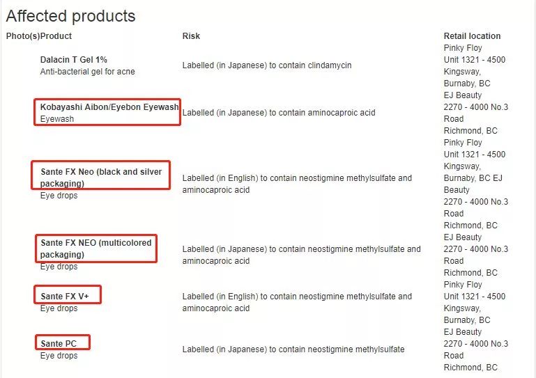Click Eye drops label under Sante FX V+
This screenshot has height=378, width=536.
pos(59,308)
